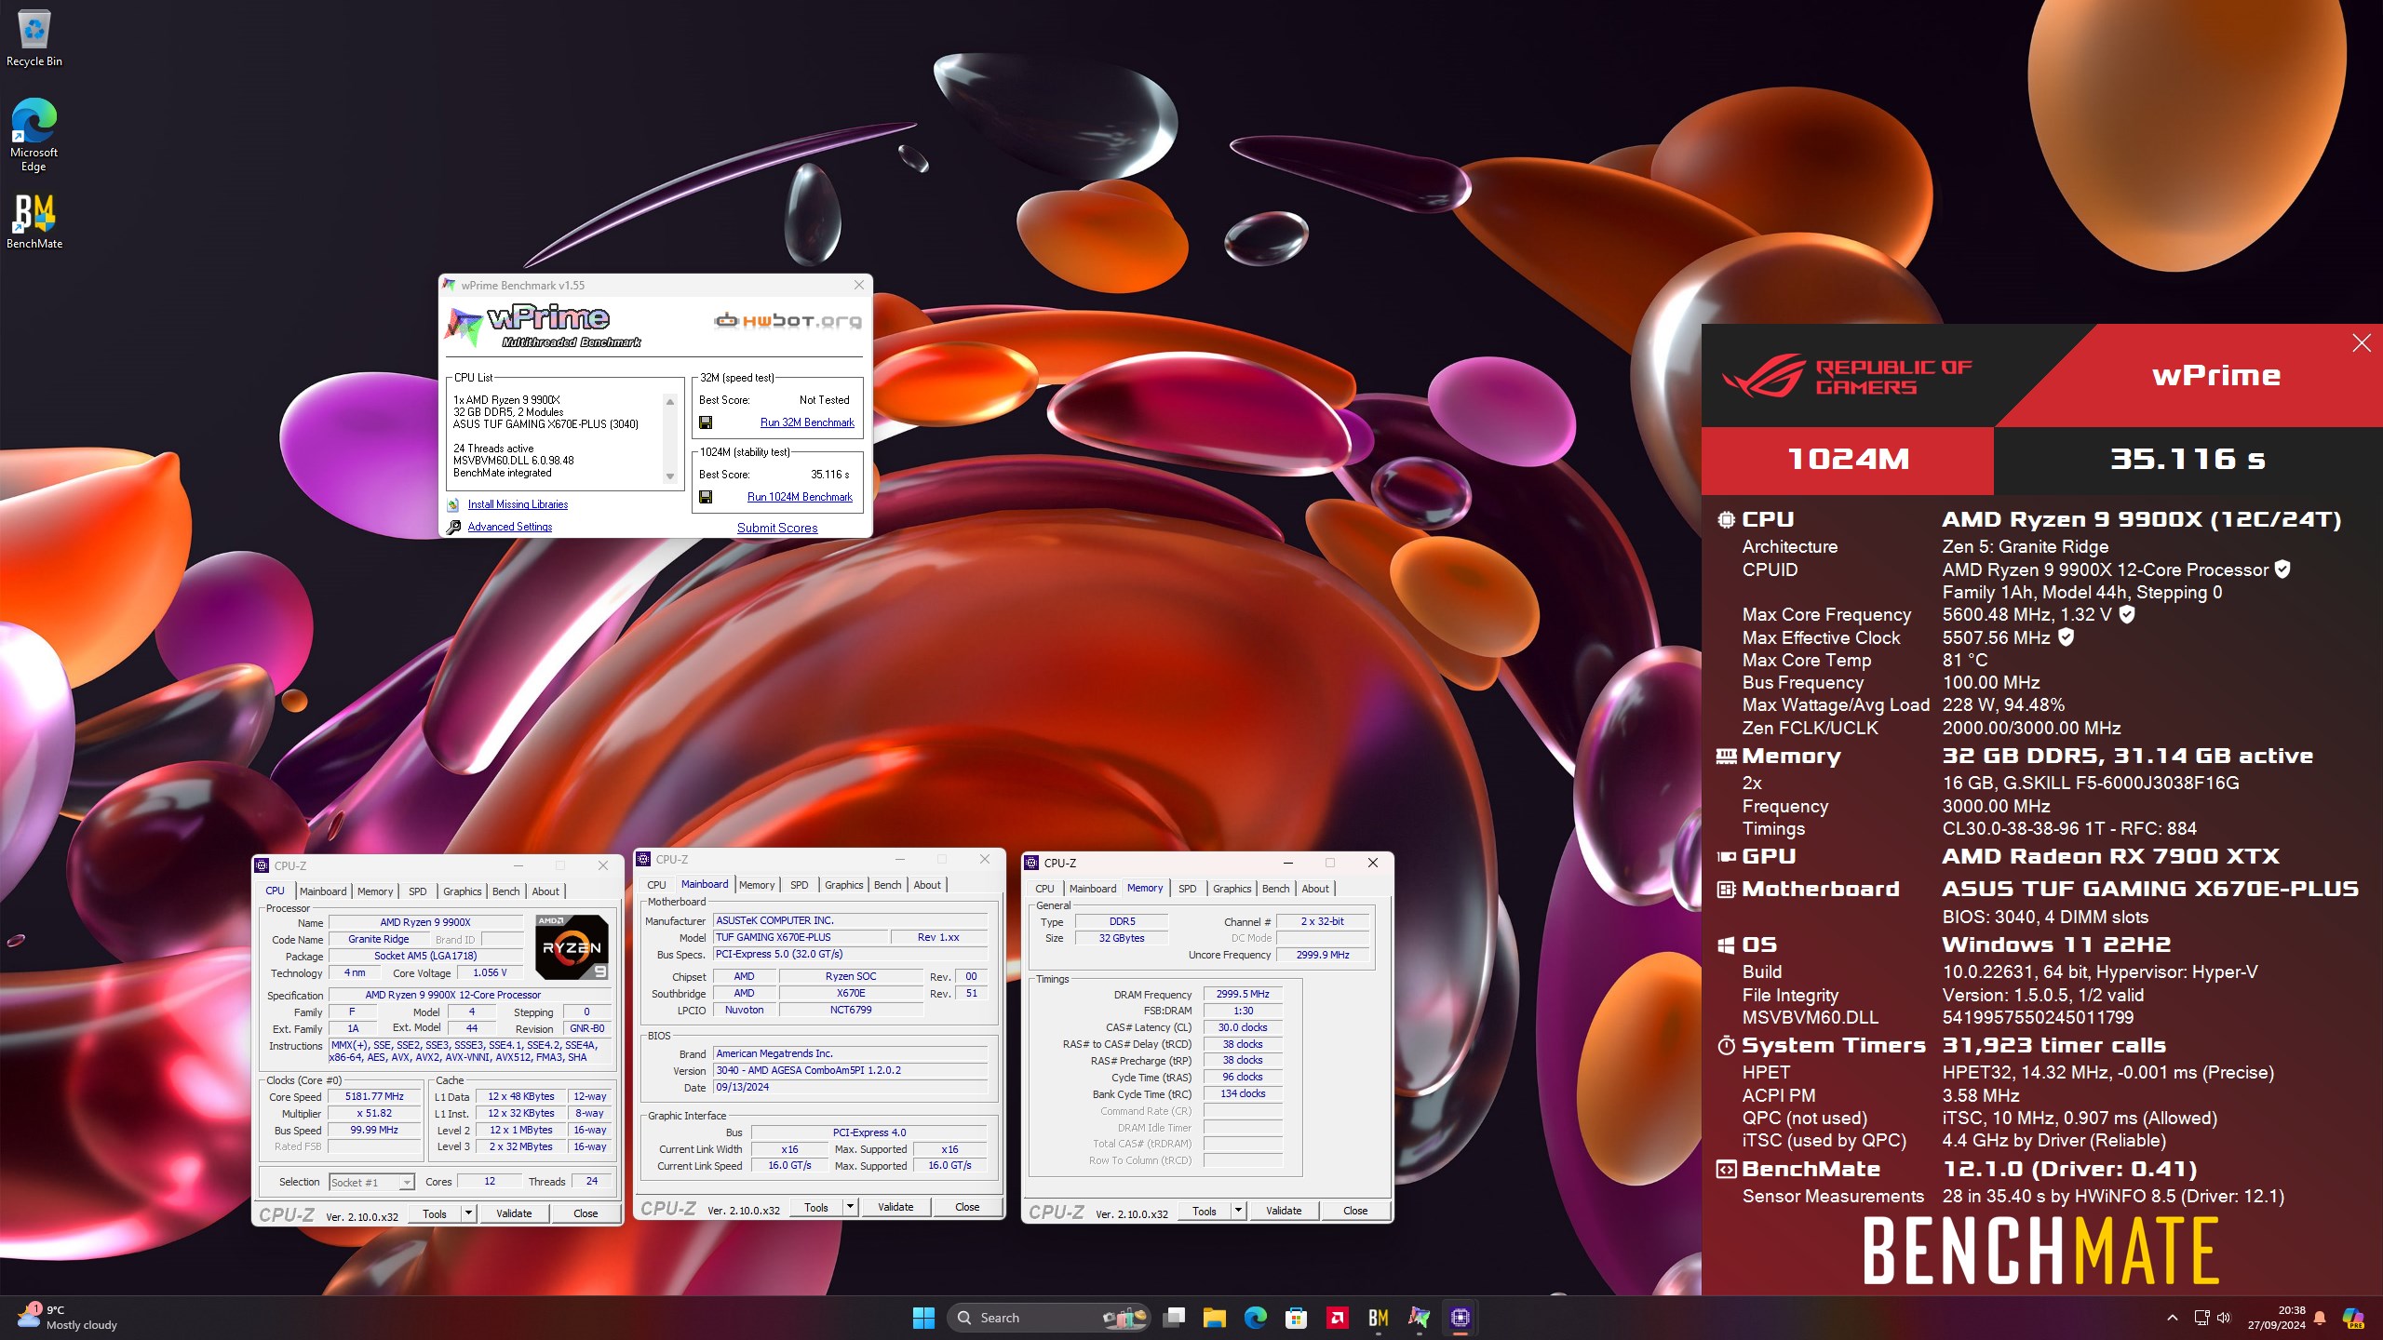Click the Submit Scores link
The width and height of the screenshot is (2383, 1340).
[777, 528]
